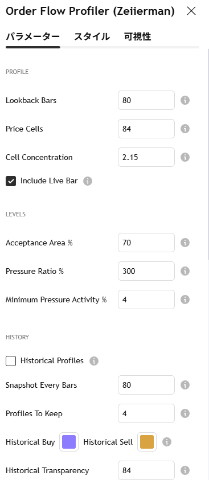Close the Order Flow Profiler dialog
This screenshot has height=480, width=209.
click(x=191, y=11)
